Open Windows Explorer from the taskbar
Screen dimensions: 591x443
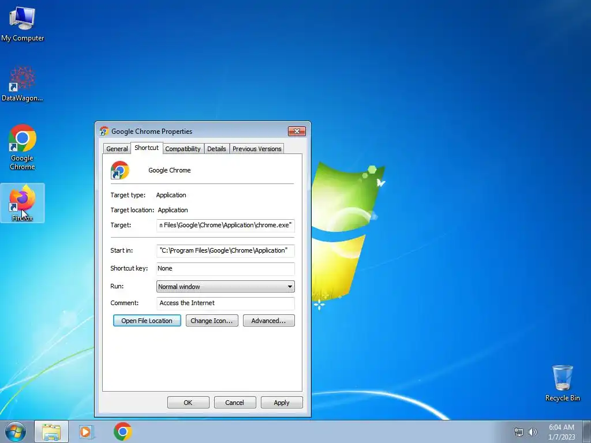point(51,431)
